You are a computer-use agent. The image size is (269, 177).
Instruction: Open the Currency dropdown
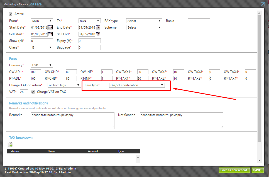42,65
